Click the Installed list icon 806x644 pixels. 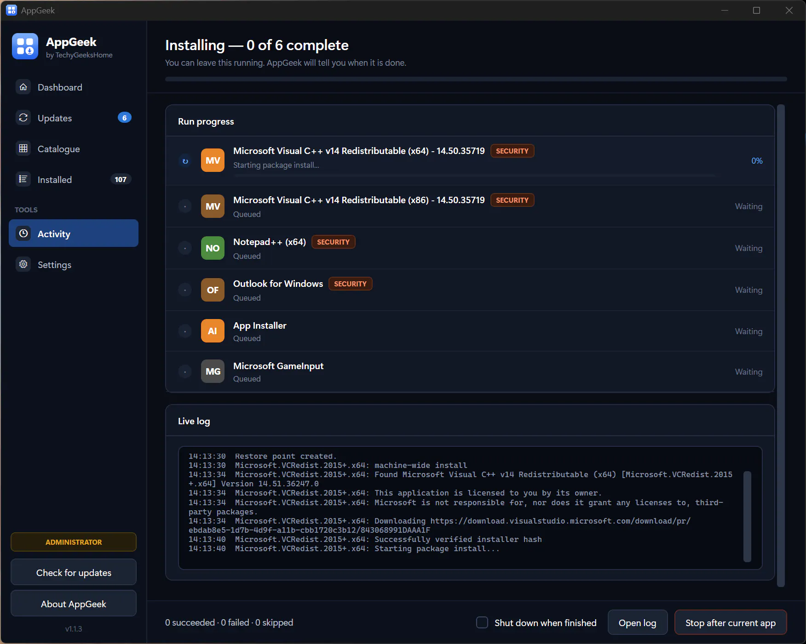(23, 179)
